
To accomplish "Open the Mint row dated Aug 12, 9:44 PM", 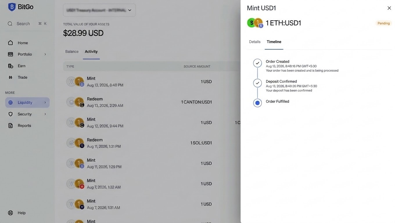I will coord(152,123).
